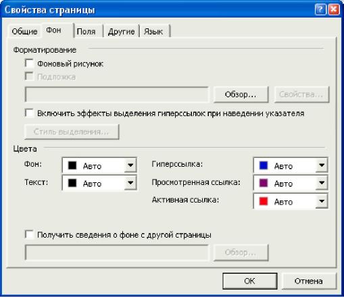The image size is (344, 297).
Task: Click the Просмотренная ссылка: label
Action: tap(196, 182)
